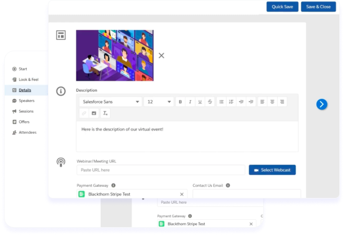The width and height of the screenshot is (344, 236).
Task: Click the webcast broadcast icon
Action: click(x=61, y=162)
